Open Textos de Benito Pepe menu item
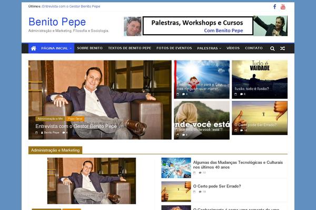 [x=130, y=48]
